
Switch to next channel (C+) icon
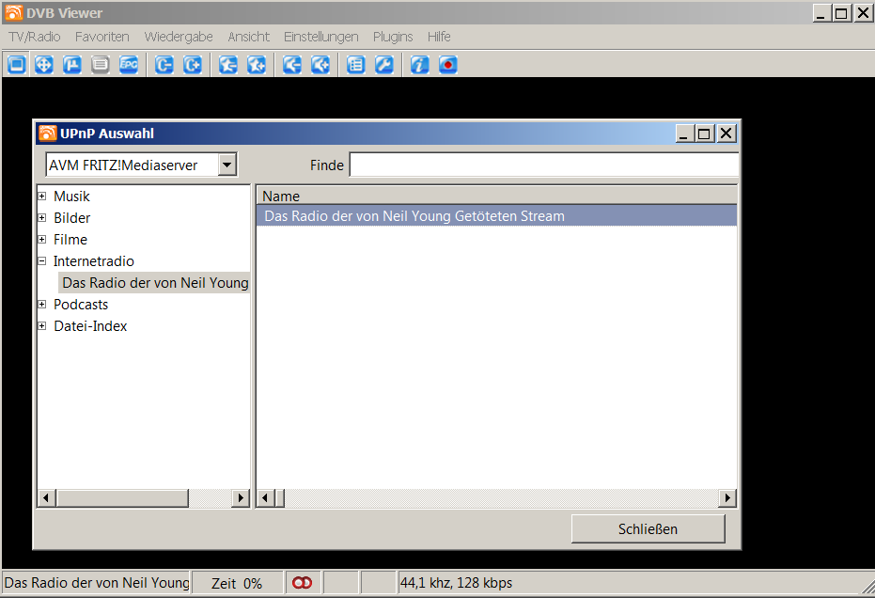pyautogui.click(x=193, y=65)
